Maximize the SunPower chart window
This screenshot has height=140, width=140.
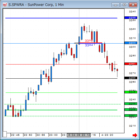[x=124, y=5]
